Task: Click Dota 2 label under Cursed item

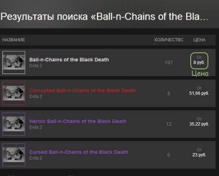Action: click(36, 158)
